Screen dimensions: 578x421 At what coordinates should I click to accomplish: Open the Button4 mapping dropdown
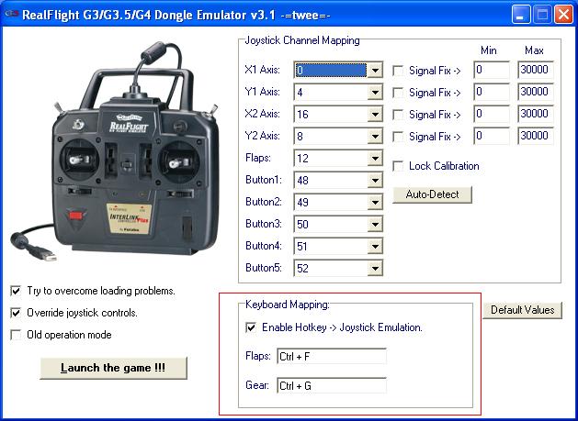tap(375, 246)
